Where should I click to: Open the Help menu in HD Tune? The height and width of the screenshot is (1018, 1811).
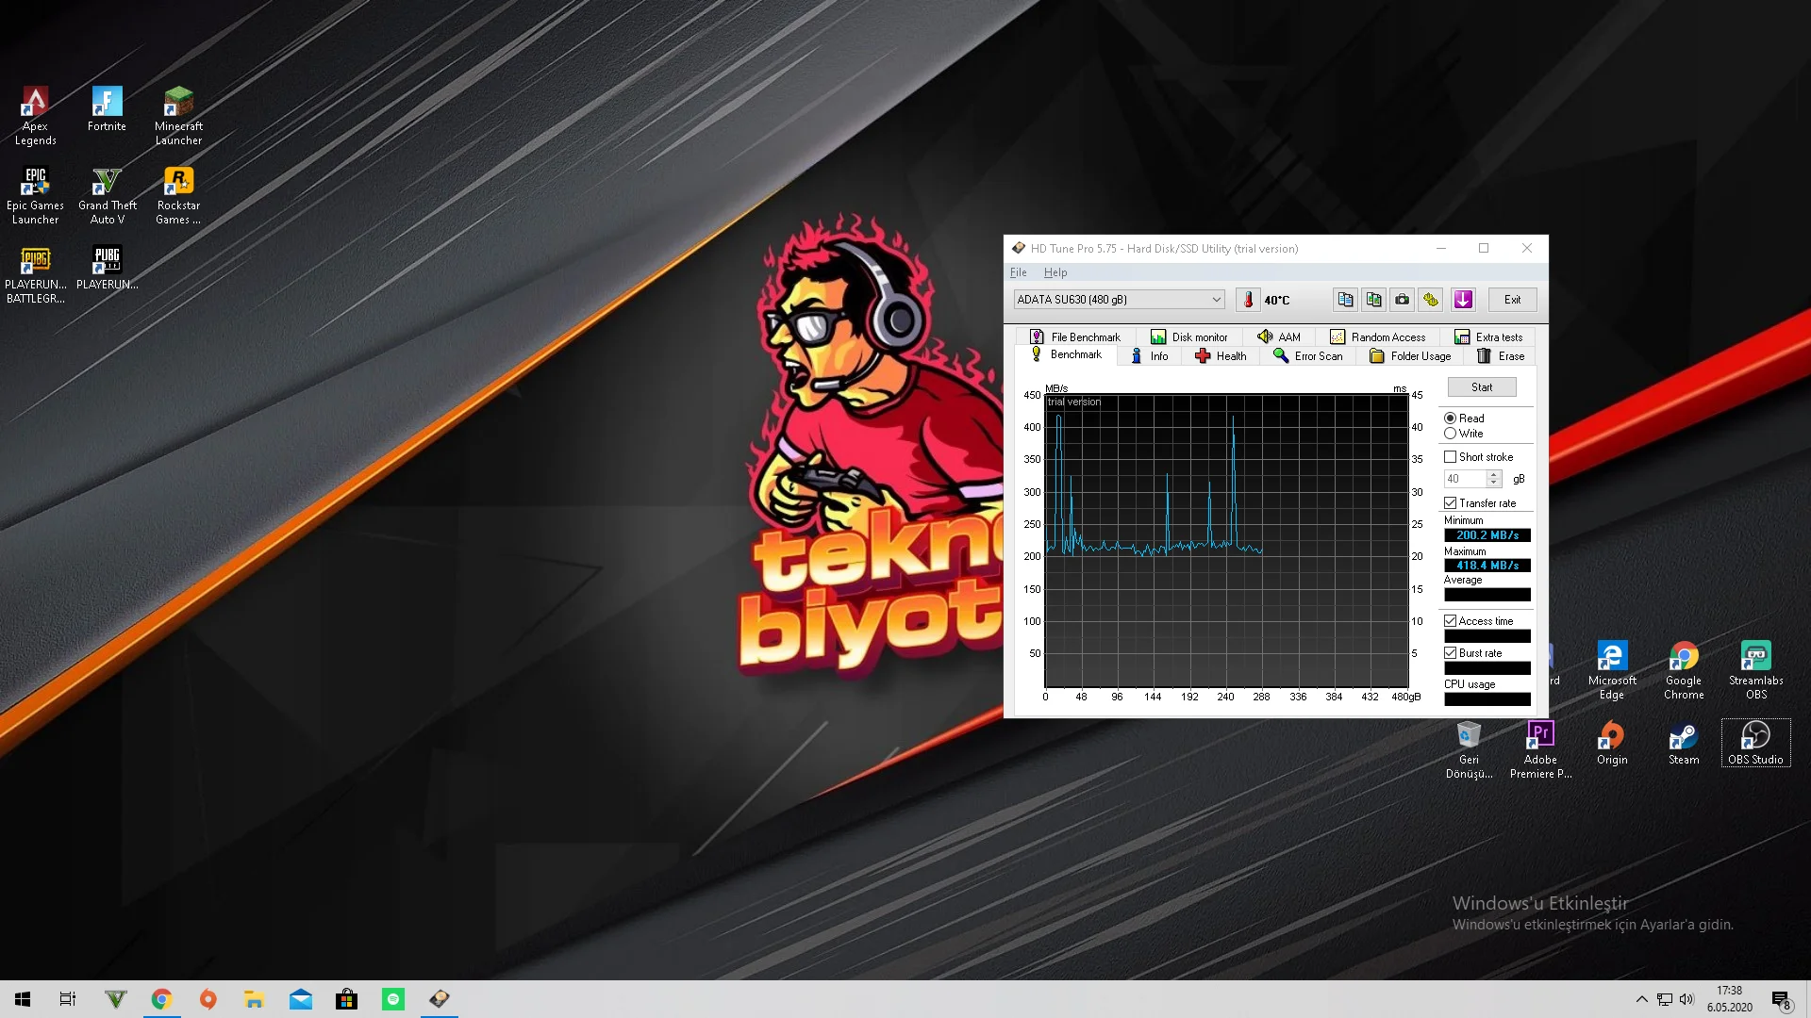pos(1055,272)
